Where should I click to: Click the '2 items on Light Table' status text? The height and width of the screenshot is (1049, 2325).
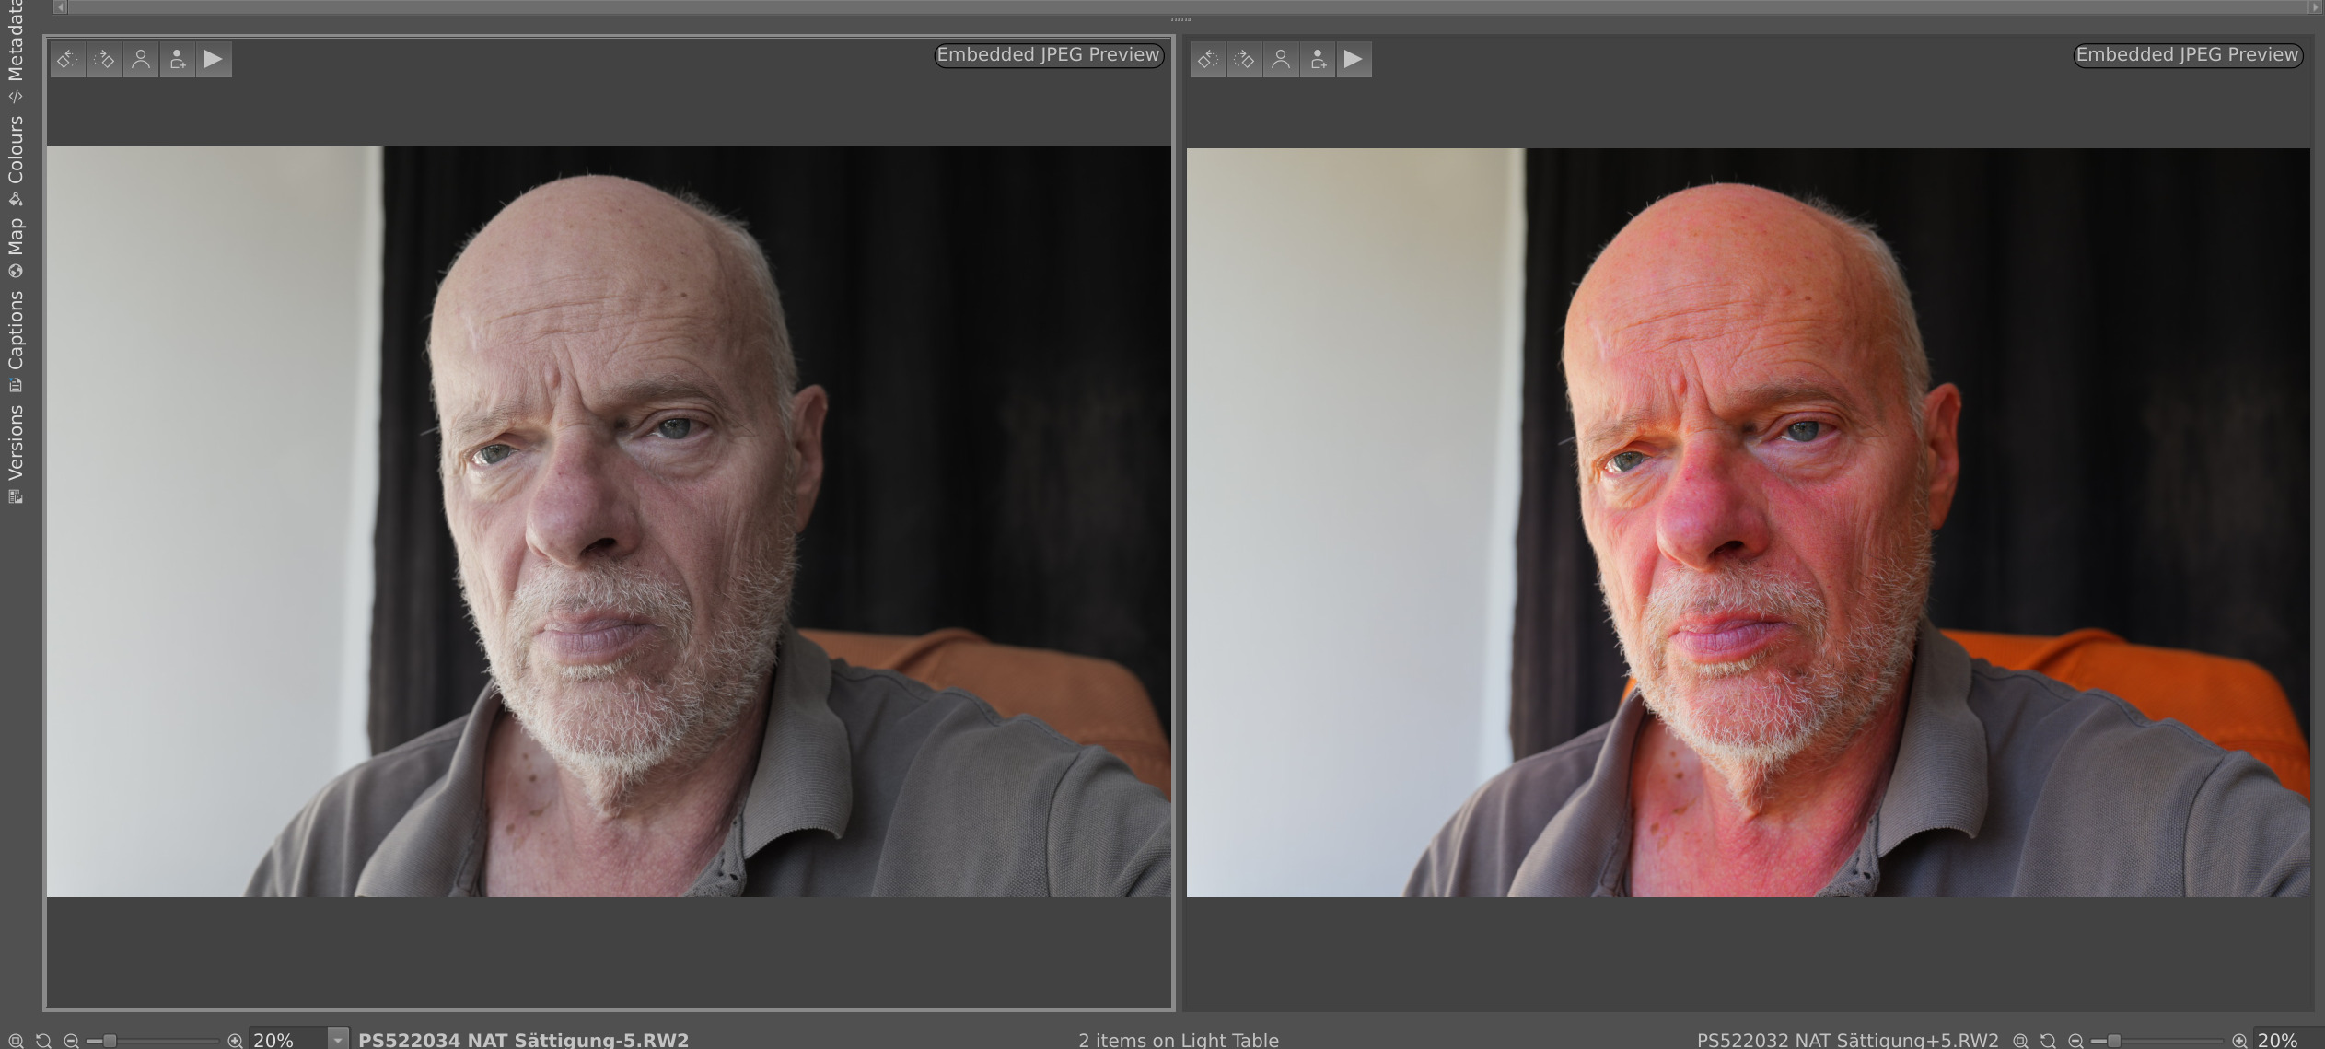click(1179, 1040)
